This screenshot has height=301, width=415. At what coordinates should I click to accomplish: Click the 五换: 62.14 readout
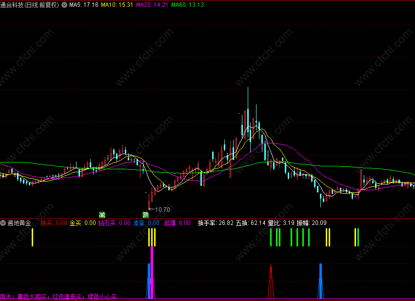(251, 223)
